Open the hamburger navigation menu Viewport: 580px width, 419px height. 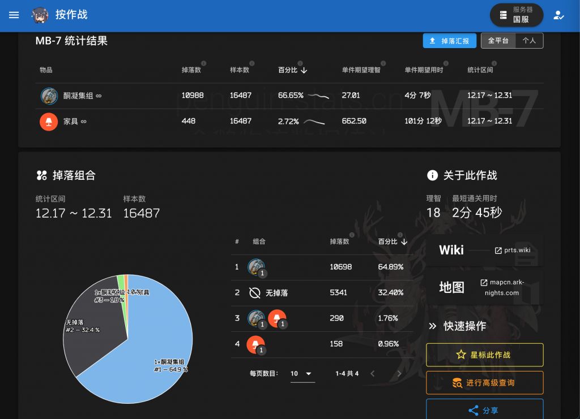tap(14, 15)
